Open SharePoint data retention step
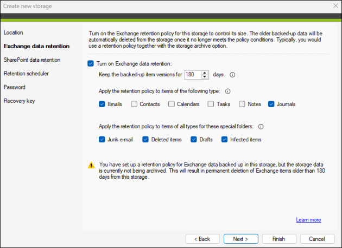Viewport: 342px width, 248px height. 32,60
